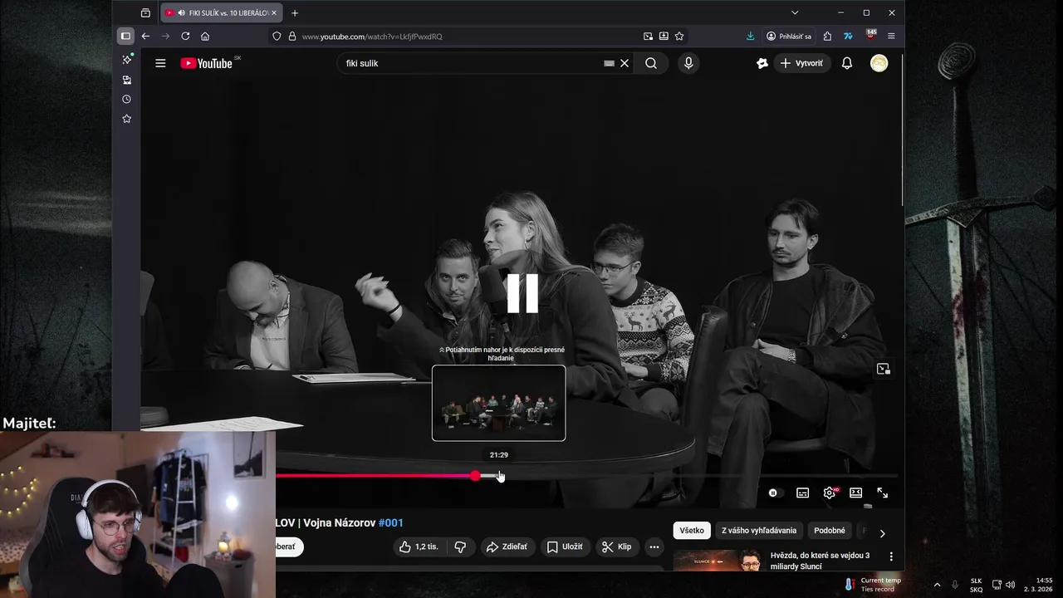Open the YouTube guide hamburger menu

coord(160,63)
